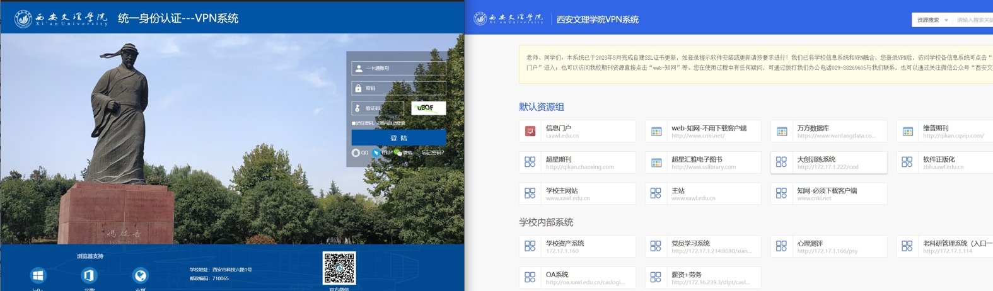This screenshot has width=993, height=291.
Task: Click the Windows IE browser support icon
Action: (38, 276)
